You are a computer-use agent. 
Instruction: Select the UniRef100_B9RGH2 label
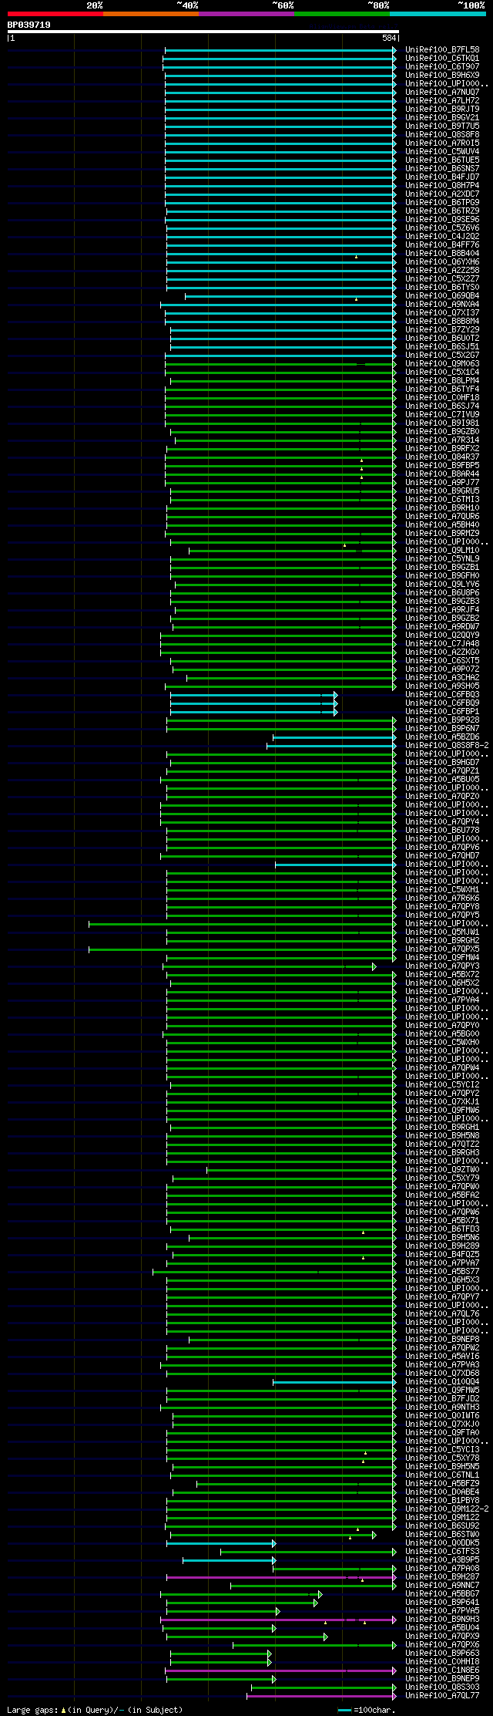pyautogui.click(x=442, y=941)
